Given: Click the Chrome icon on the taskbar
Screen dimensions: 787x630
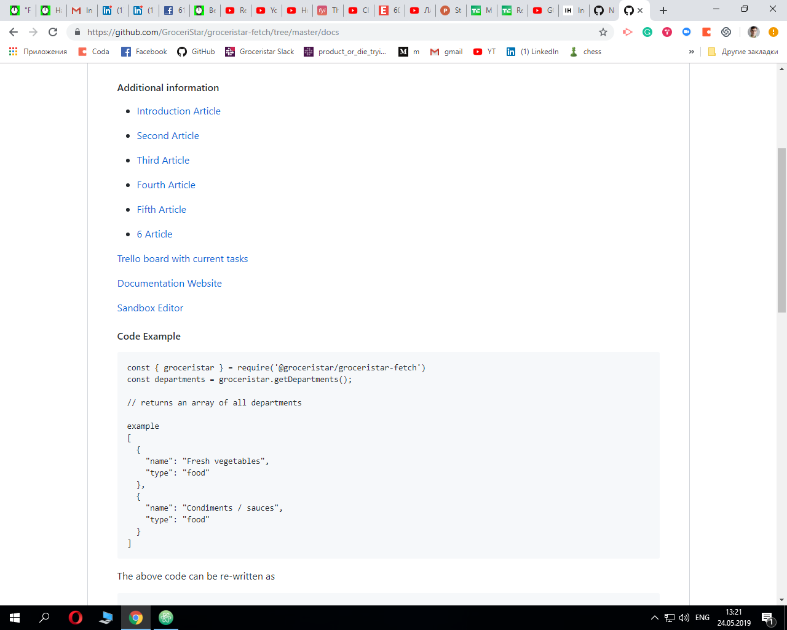Looking at the screenshot, I should (x=136, y=618).
